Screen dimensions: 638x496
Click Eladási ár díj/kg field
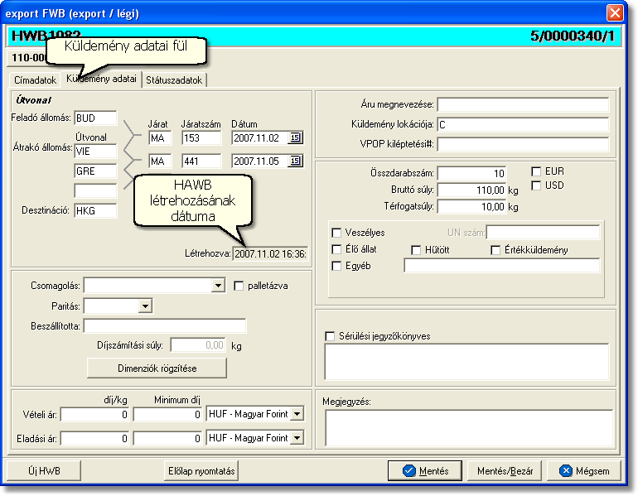94,439
